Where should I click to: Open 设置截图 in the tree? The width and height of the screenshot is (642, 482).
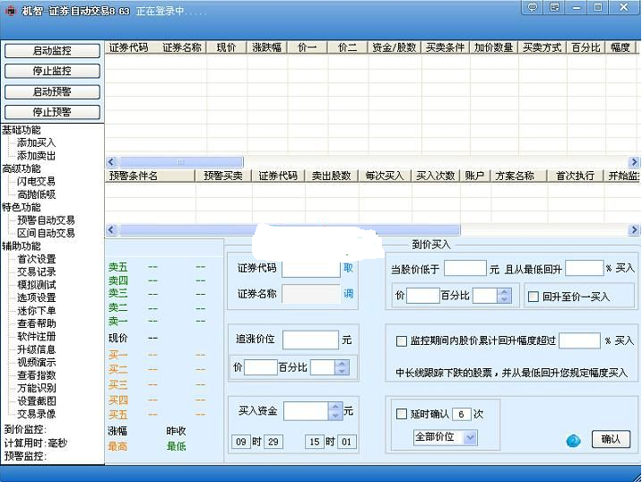click(x=36, y=401)
